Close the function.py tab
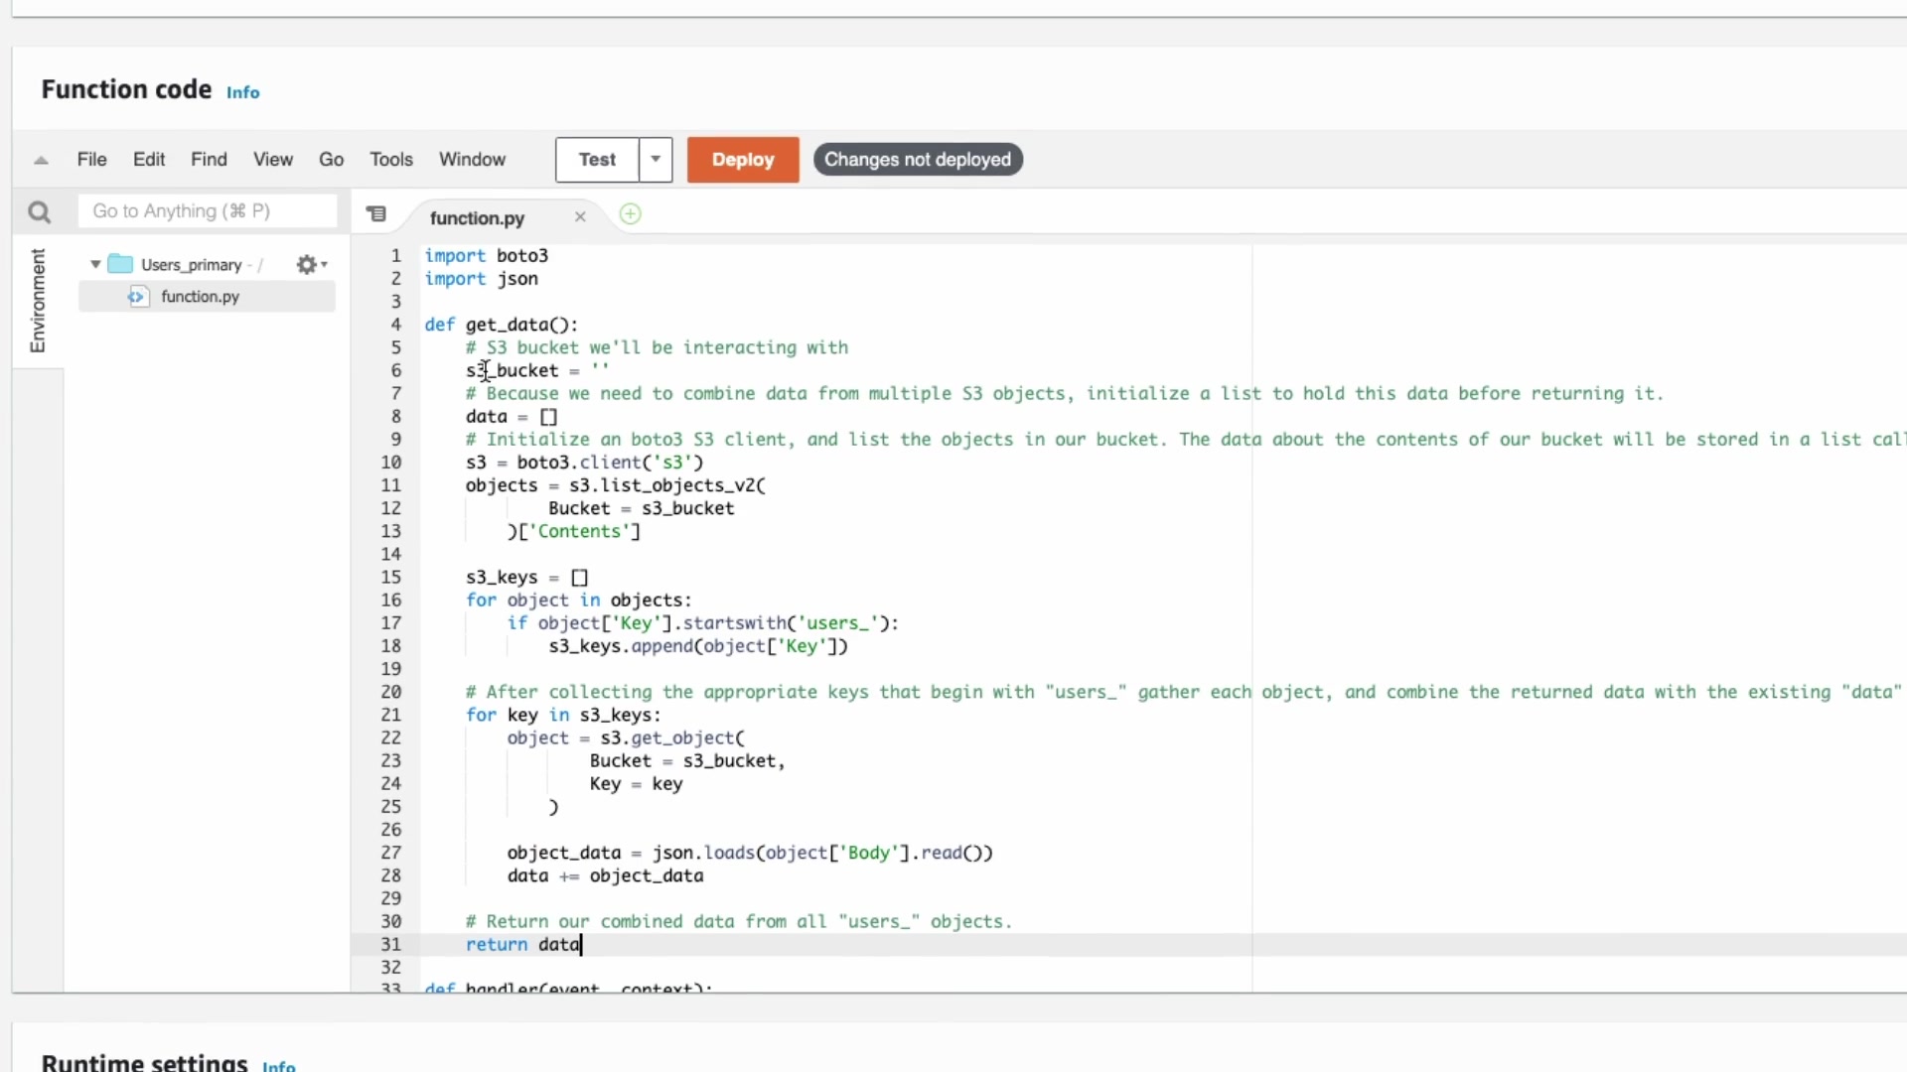The height and width of the screenshot is (1072, 1907). click(x=580, y=217)
